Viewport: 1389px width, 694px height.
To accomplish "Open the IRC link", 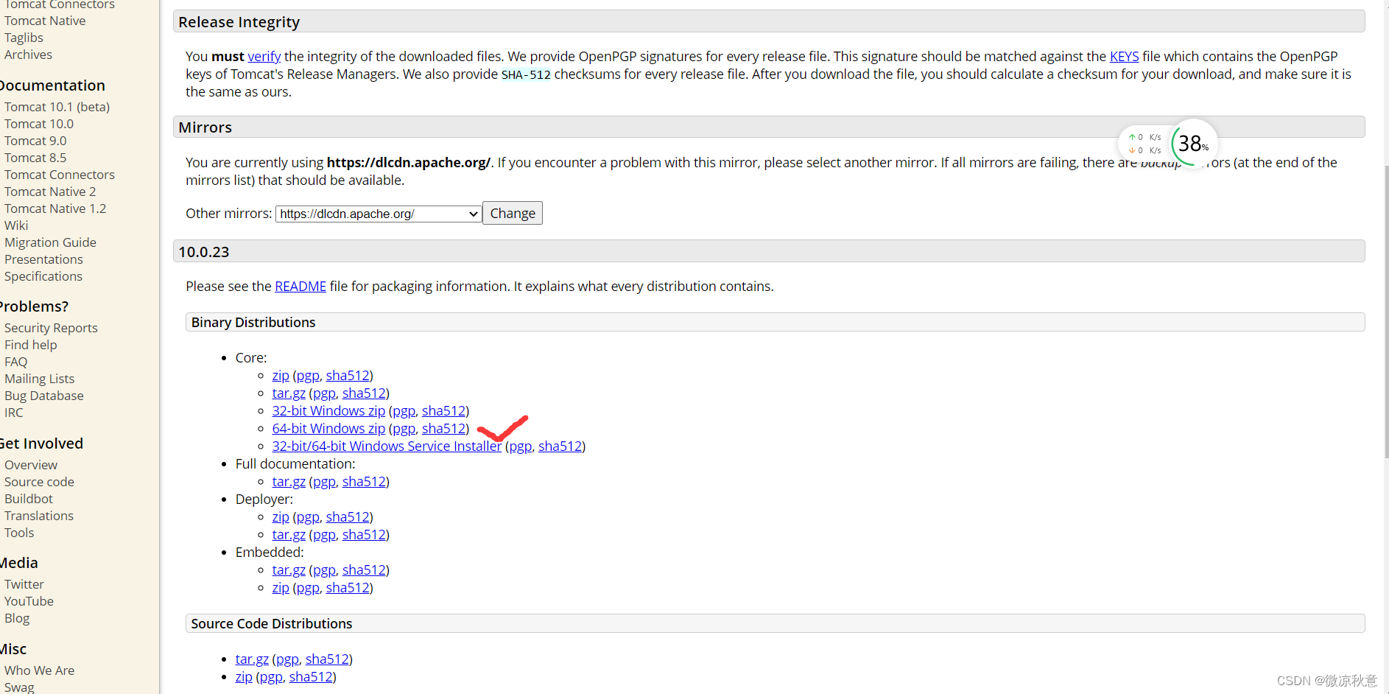I will 13,413.
